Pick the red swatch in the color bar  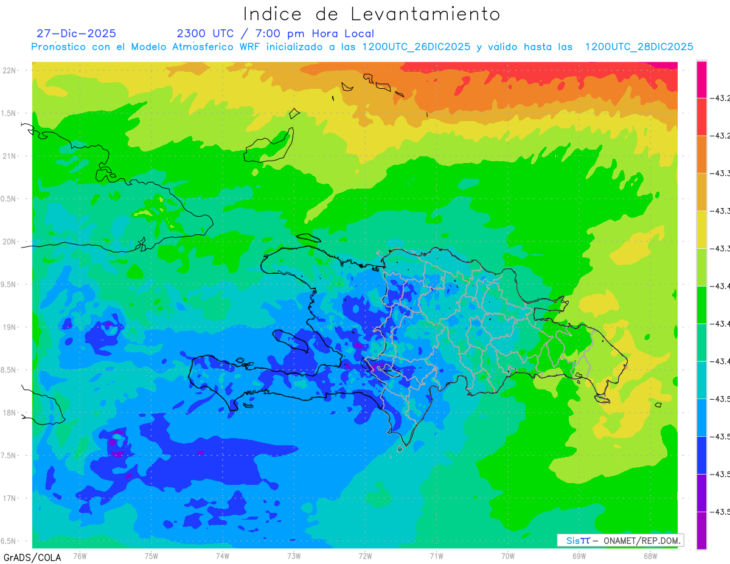tap(701, 117)
